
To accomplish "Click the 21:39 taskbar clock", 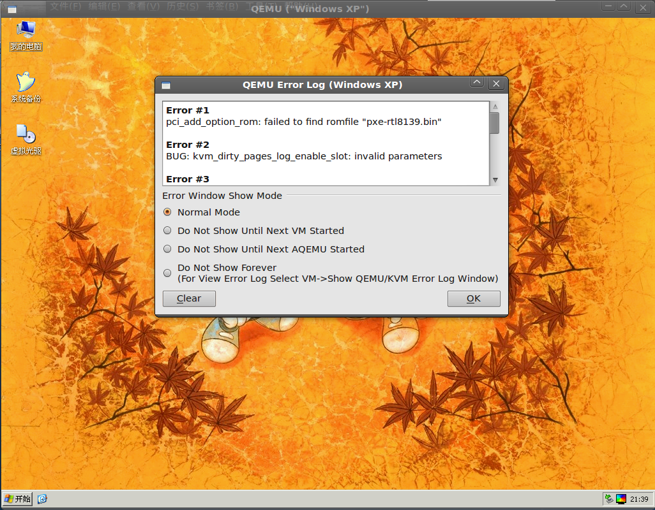I will point(639,499).
